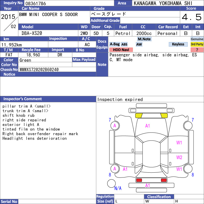204x204 pixels.
Task: Click the A1 mark on rear bumper
Action: click(148, 186)
